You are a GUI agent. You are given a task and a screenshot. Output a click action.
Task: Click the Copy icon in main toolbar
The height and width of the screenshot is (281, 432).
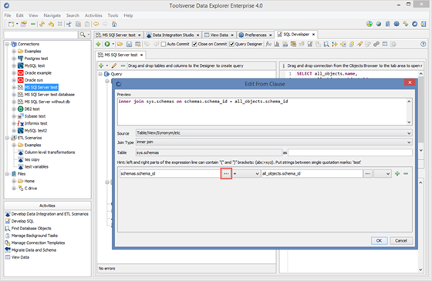point(78,24)
